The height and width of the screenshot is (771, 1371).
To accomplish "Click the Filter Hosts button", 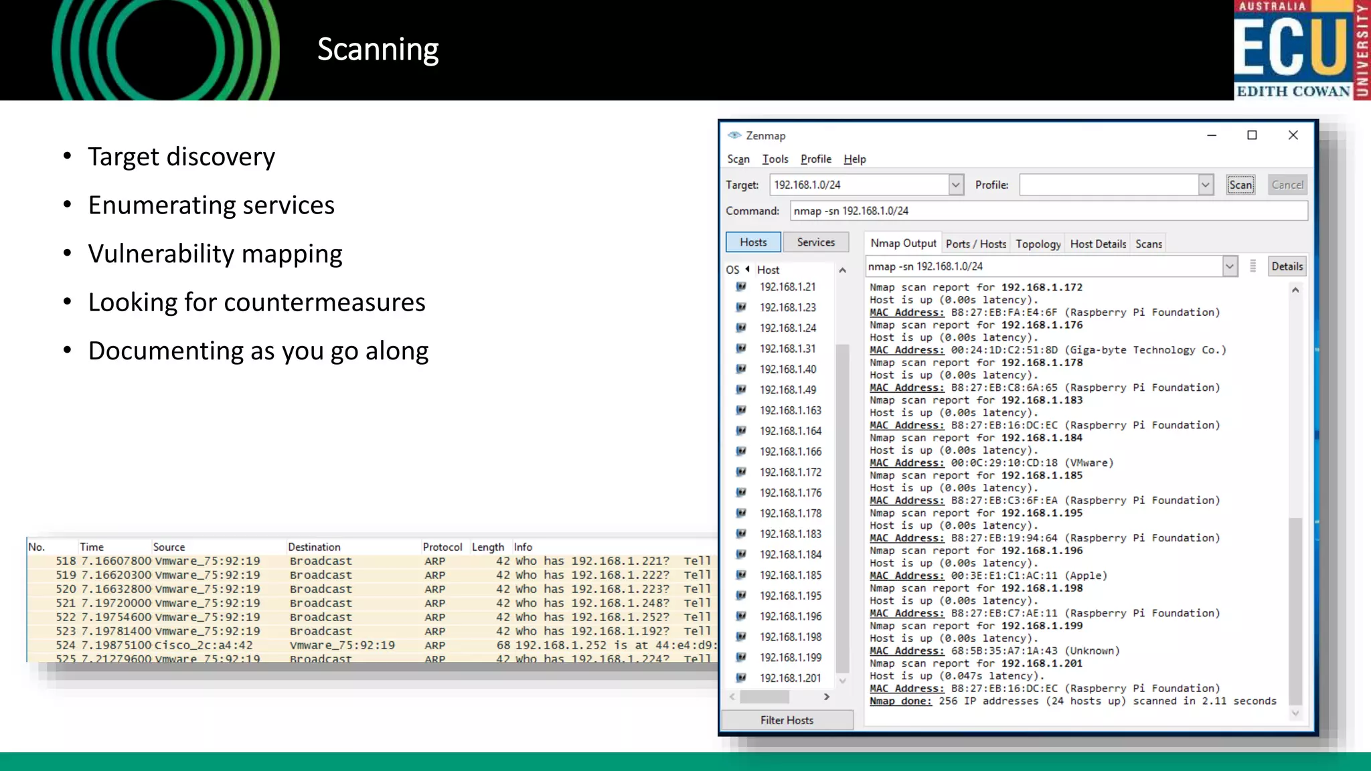I will click(x=787, y=720).
